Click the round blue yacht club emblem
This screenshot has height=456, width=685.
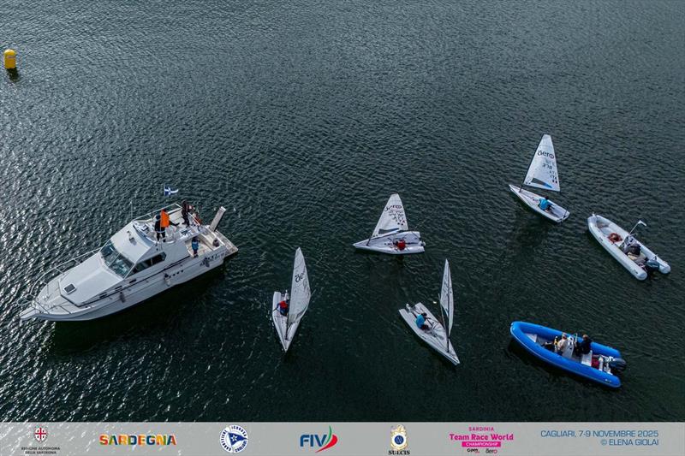click(x=234, y=439)
